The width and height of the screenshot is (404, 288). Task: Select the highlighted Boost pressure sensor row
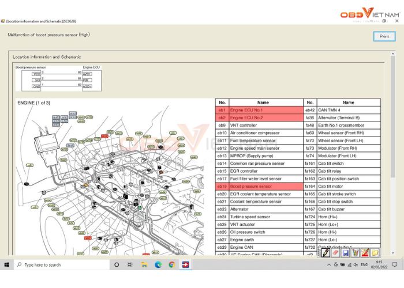click(x=259, y=187)
